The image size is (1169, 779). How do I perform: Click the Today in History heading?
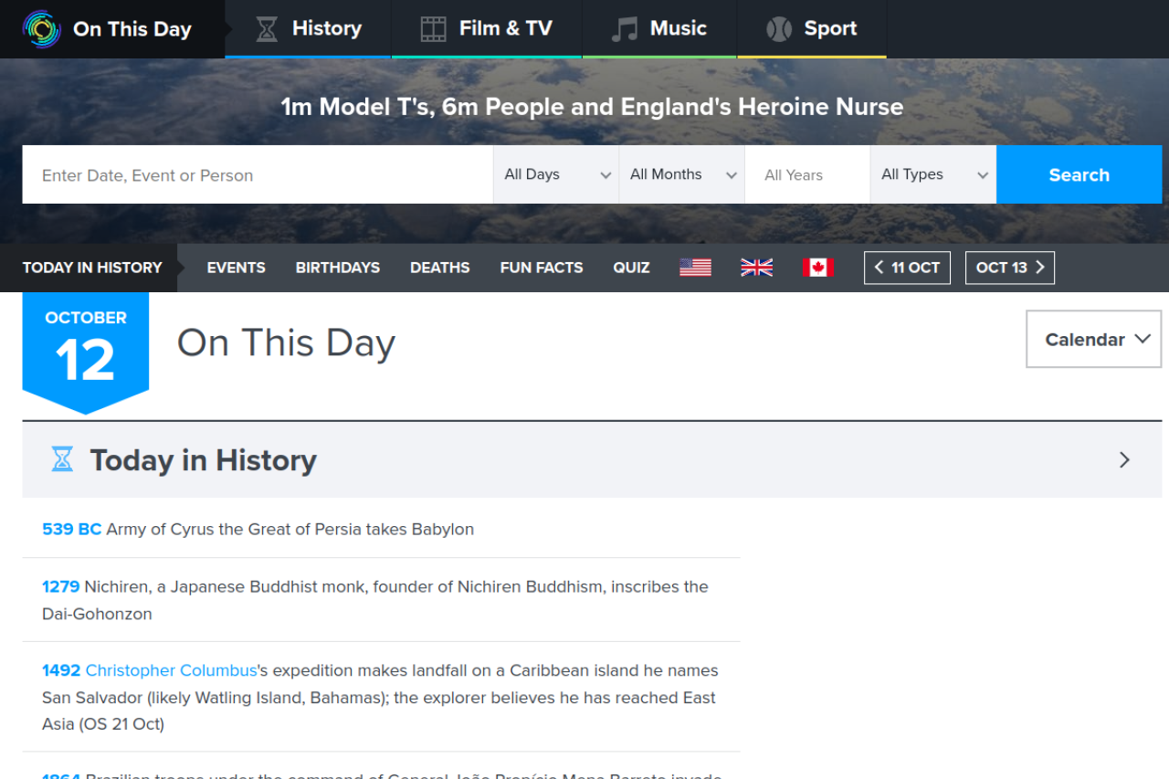[204, 460]
